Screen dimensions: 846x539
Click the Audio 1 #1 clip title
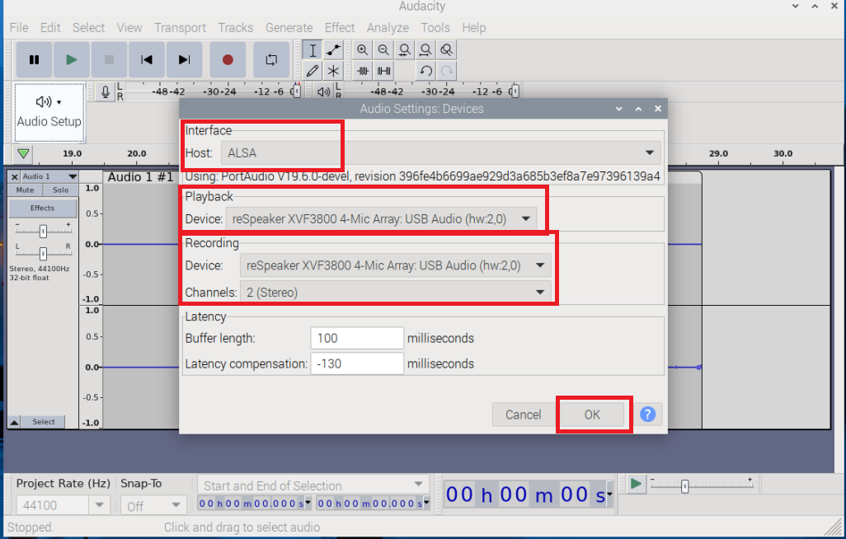[140, 177]
